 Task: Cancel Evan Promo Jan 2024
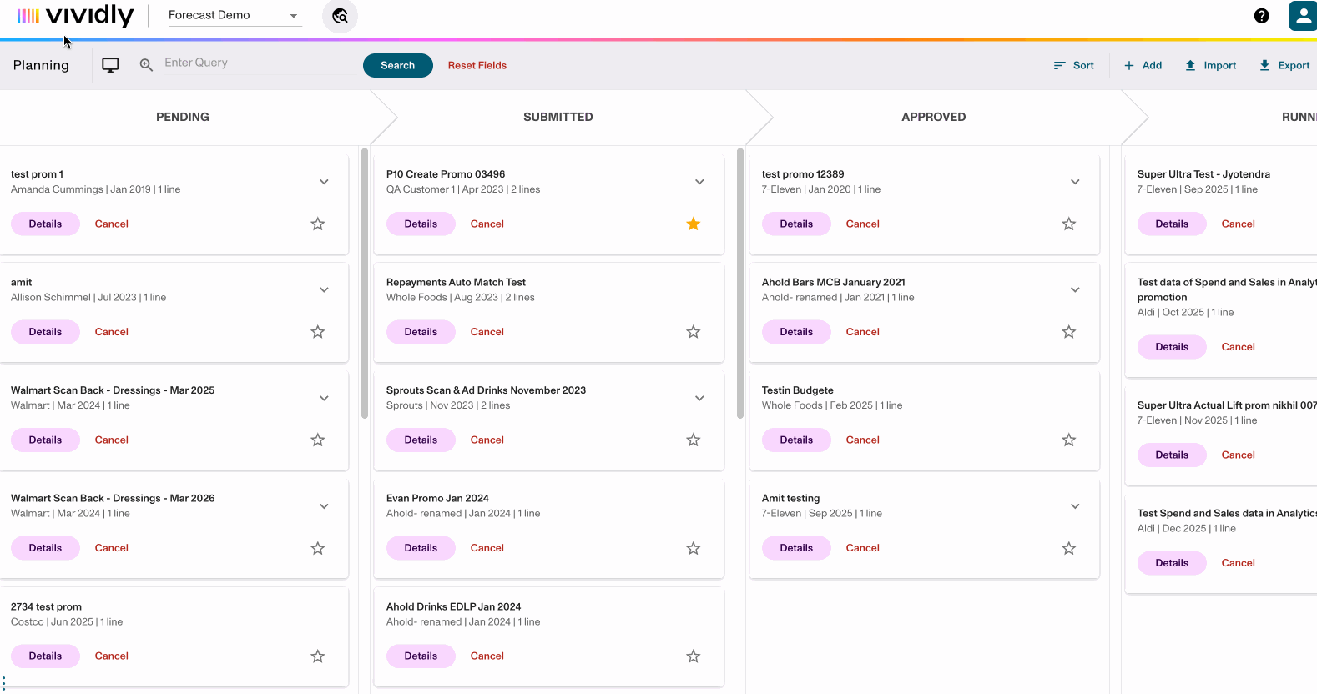(487, 548)
